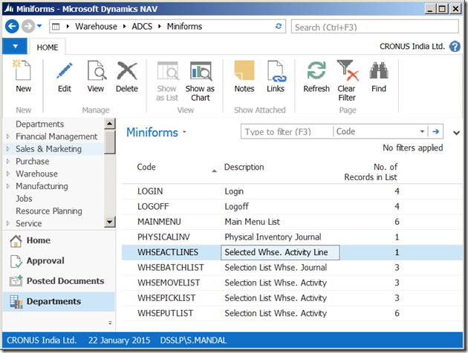Open the Home navigation button
The image size is (468, 353).
[59, 240]
